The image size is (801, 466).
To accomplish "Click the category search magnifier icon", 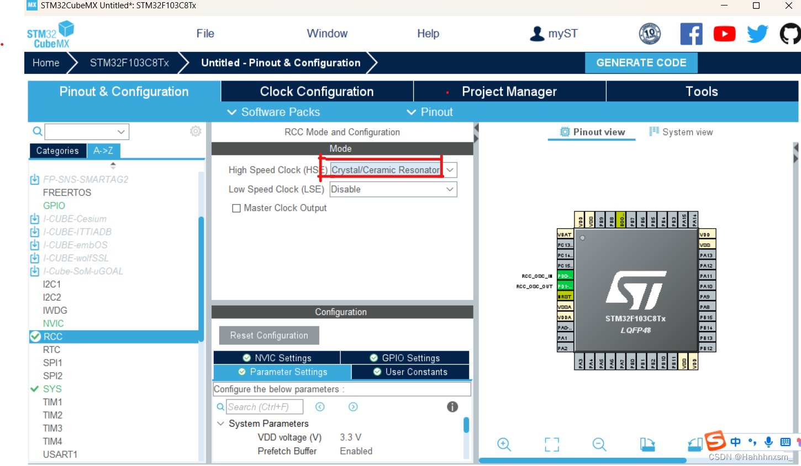I will (x=37, y=131).
